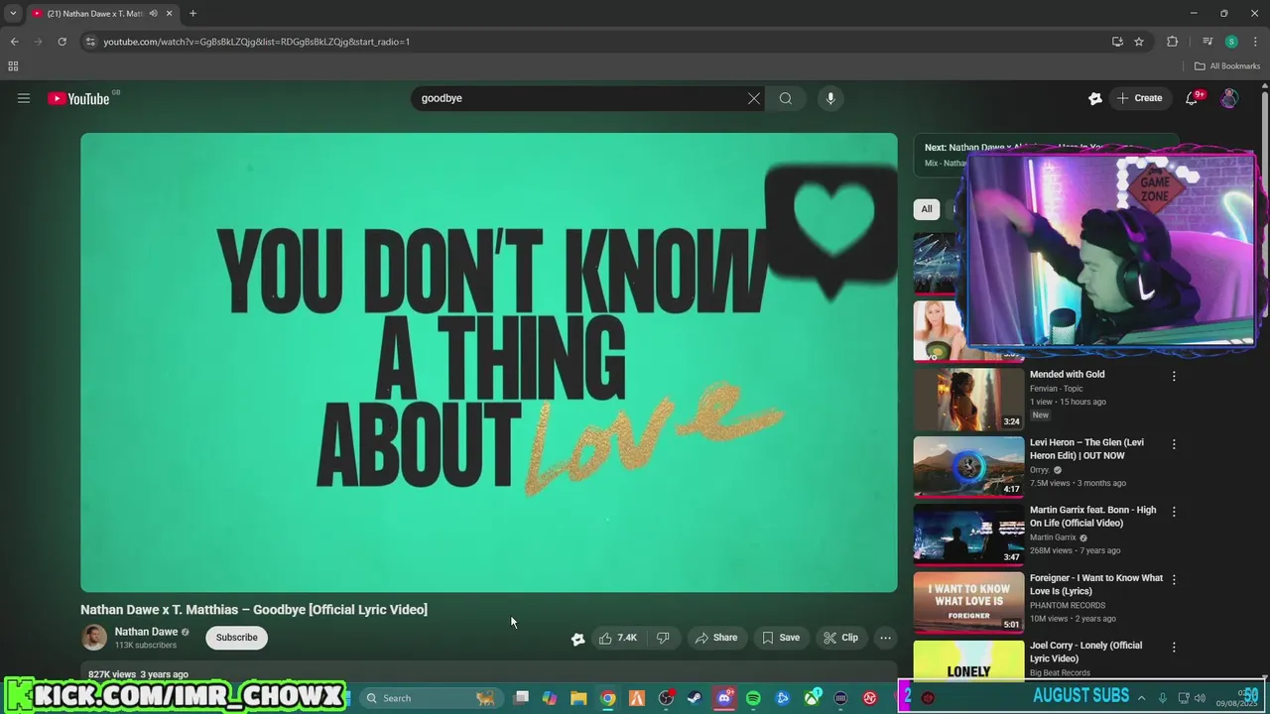
Task: Show hidden system tray icons chevron
Action: point(1141,698)
